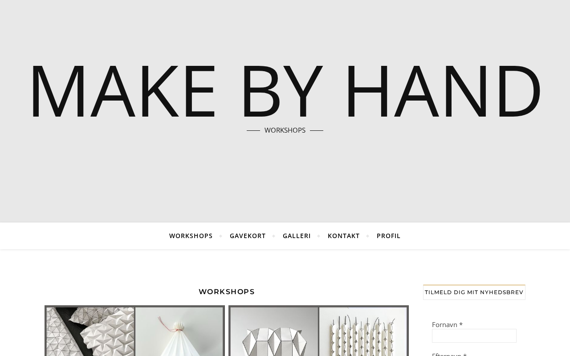
Task: Open the geometric paper vase image
Action: pyautogui.click(x=274, y=332)
